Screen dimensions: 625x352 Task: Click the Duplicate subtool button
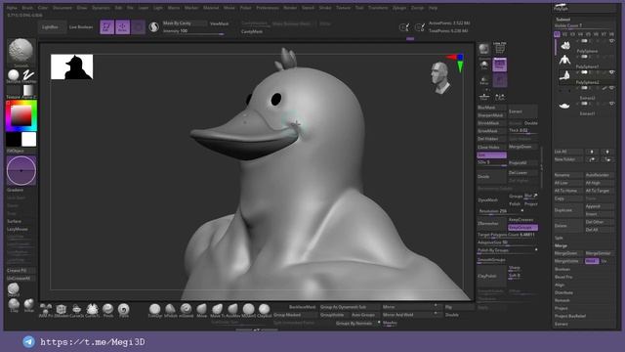pos(568,210)
